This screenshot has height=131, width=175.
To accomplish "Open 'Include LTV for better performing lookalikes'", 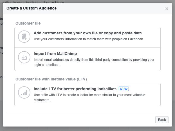I will coord(75,89).
